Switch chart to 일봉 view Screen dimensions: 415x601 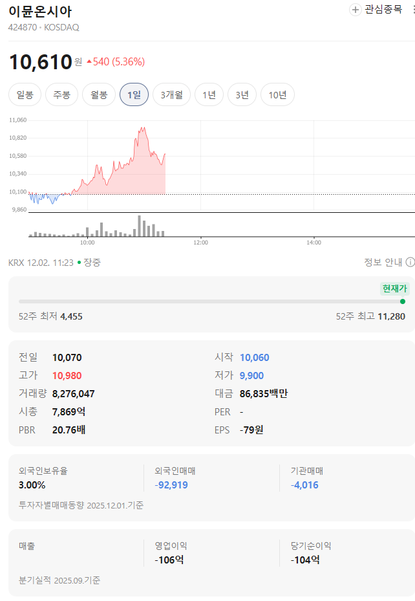tap(25, 94)
